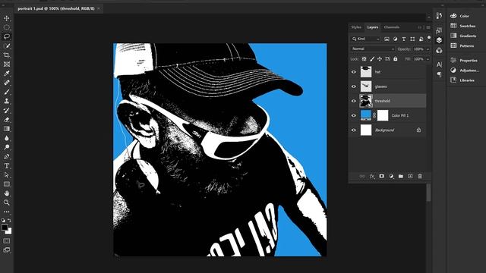Select the portrait 1.psd document tab
This screenshot has width=486, height=273.
coord(56,8)
